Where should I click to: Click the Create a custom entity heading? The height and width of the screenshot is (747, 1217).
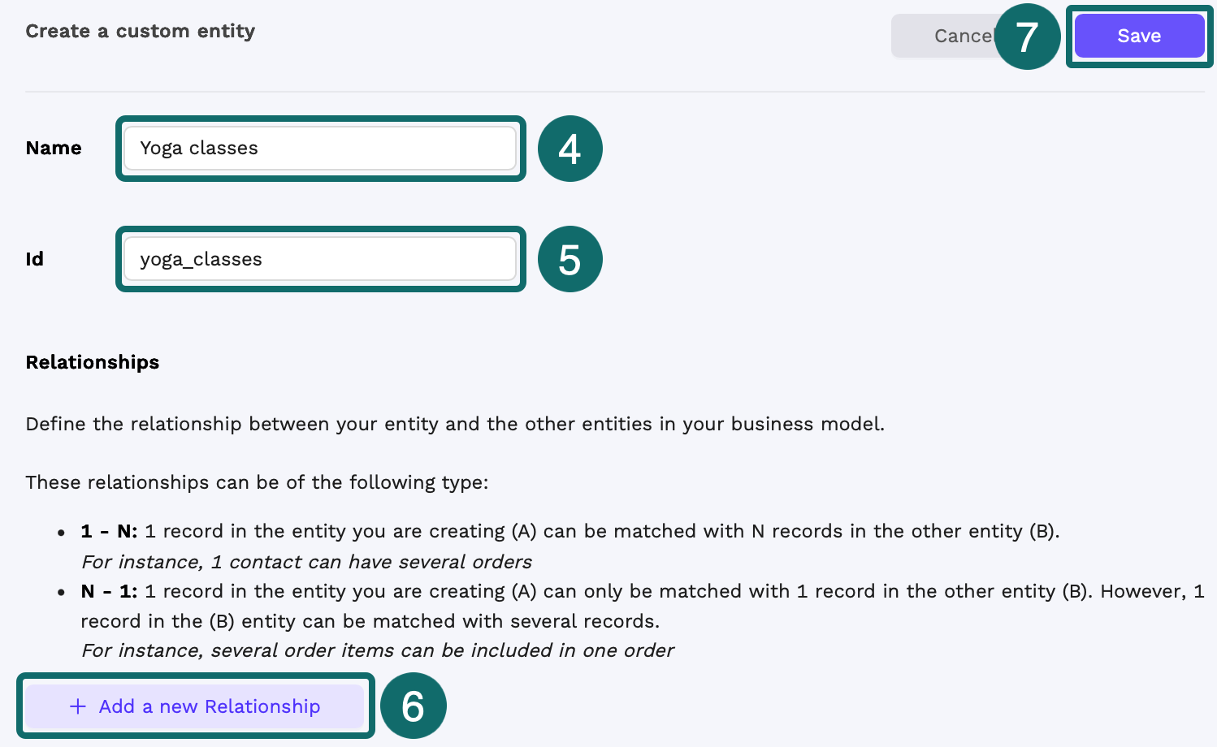coord(141,31)
